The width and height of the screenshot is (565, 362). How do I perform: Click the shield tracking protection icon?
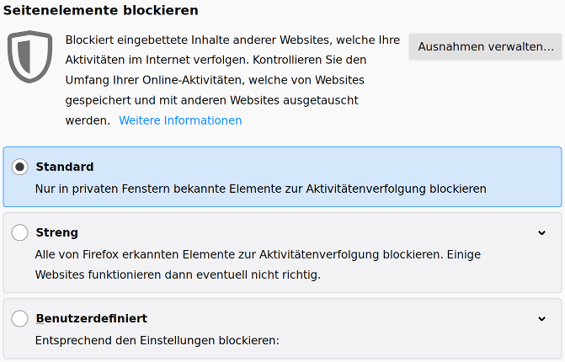(x=30, y=56)
